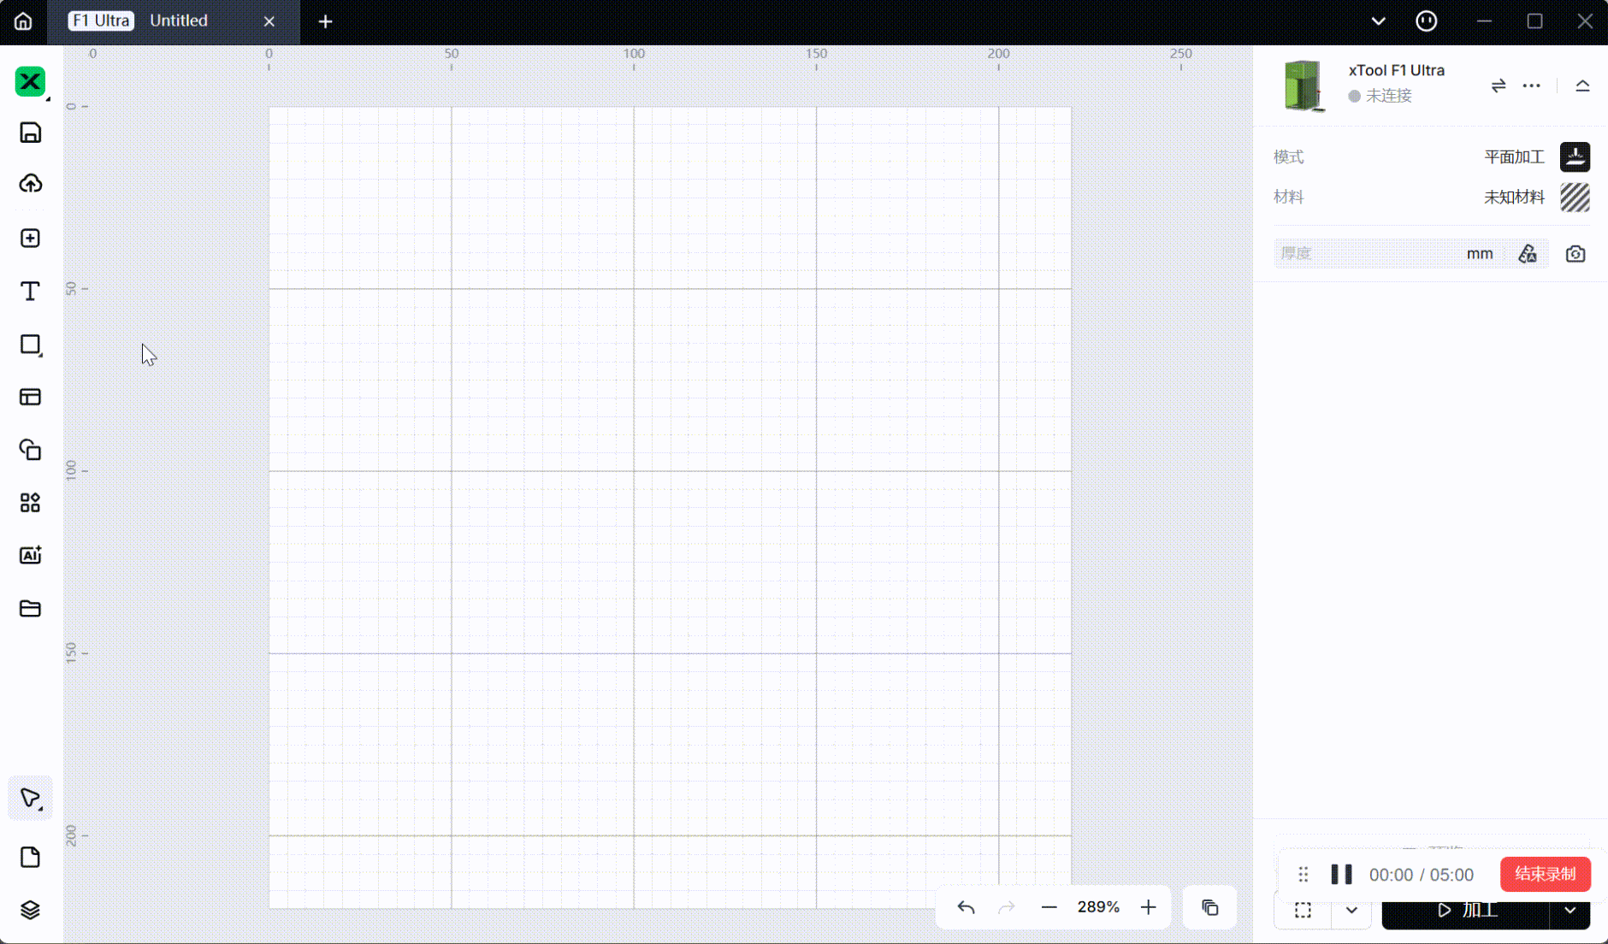Select the Shape tool

pos(30,345)
